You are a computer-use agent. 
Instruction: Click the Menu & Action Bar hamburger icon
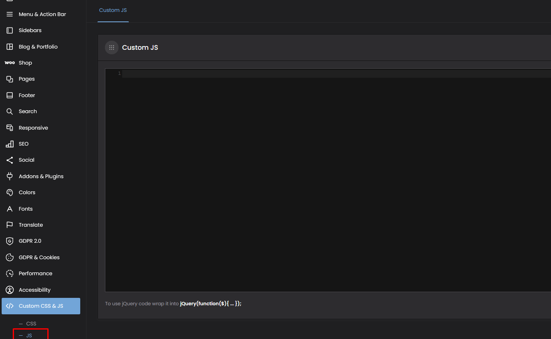[10, 14]
